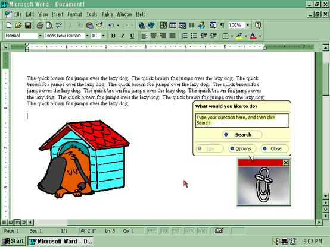Expand the Font dropdown Times New Roman
Image resolution: width=330 pixels, height=247 pixels.
[x=87, y=36]
